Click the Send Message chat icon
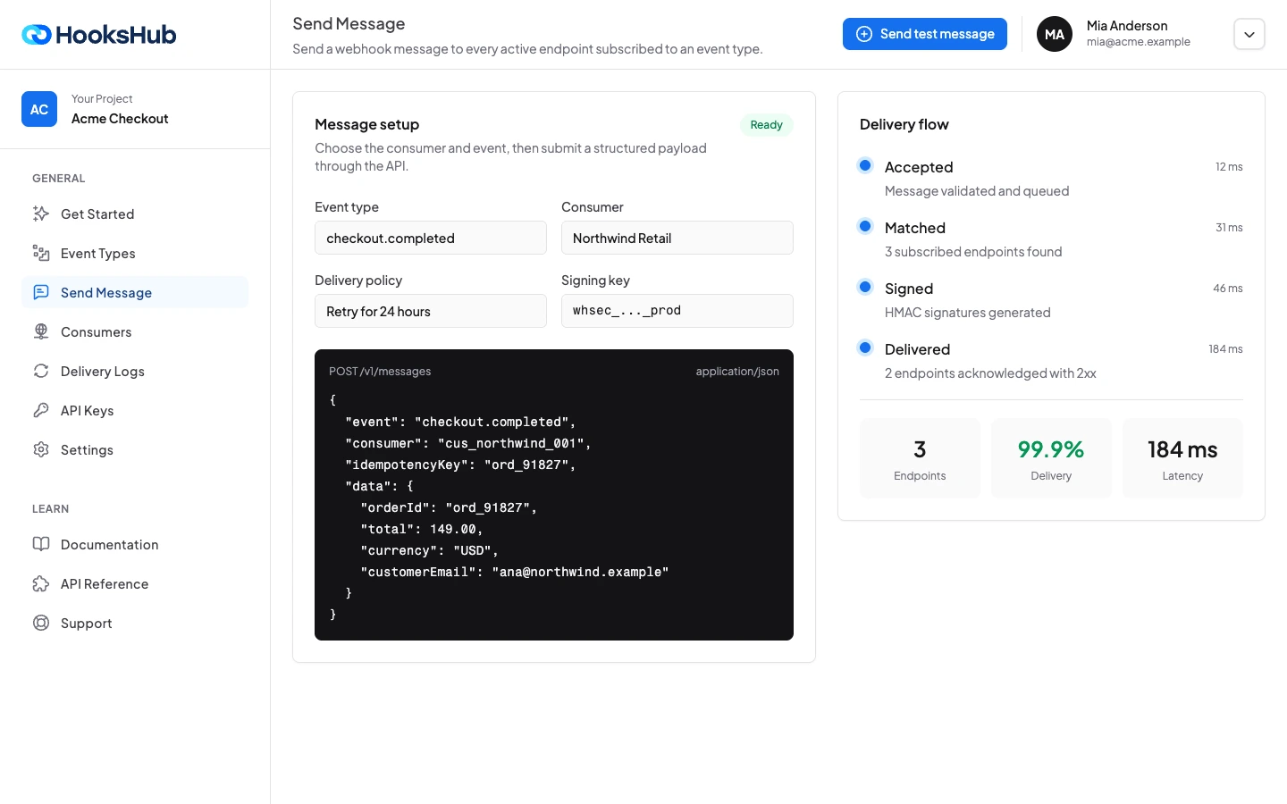This screenshot has height=804, width=1287. click(x=41, y=292)
